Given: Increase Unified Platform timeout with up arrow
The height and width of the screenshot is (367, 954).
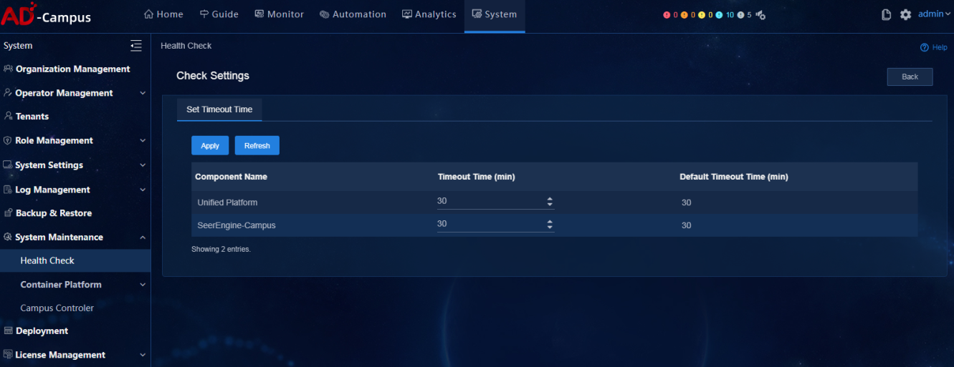Looking at the screenshot, I should click(550, 199).
